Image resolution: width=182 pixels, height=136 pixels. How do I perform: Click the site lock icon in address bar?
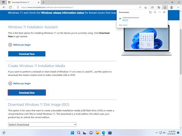18,7
